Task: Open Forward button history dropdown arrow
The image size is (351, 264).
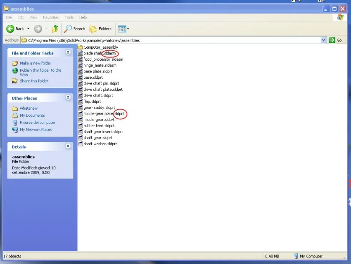Action: click(46, 29)
